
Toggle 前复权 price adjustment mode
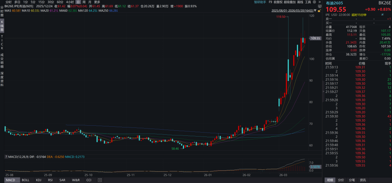point(278,2)
